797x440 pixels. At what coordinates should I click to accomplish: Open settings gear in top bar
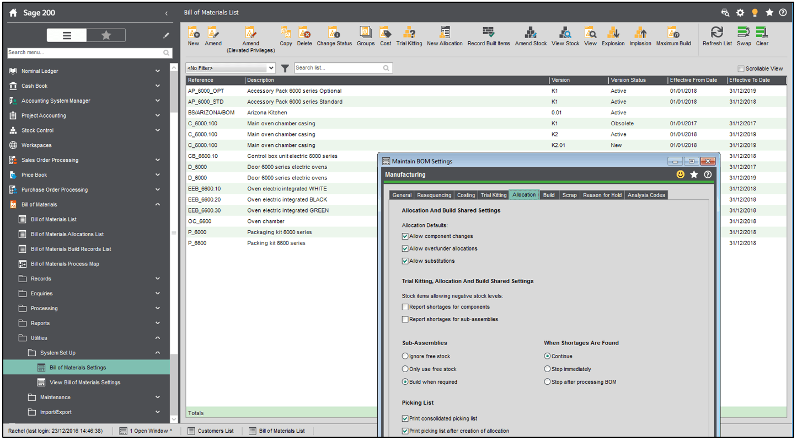pyautogui.click(x=740, y=12)
